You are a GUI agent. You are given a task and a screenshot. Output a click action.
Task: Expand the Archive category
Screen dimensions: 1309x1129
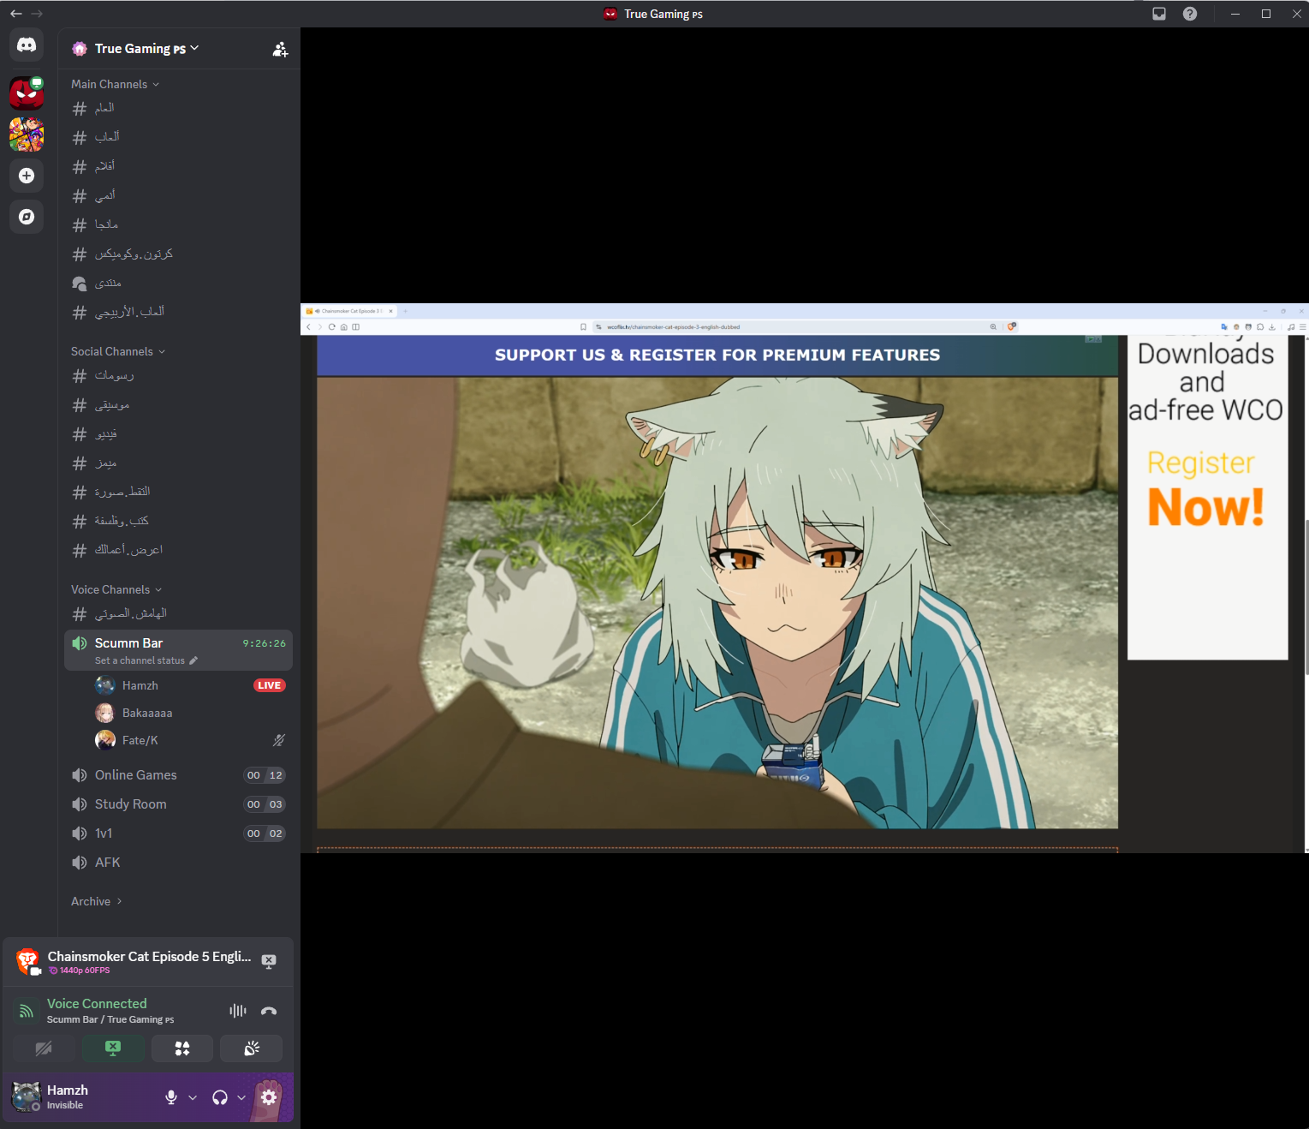click(x=97, y=901)
